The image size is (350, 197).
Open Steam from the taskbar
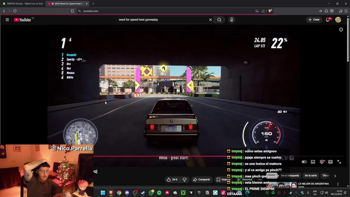pyautogui.click(x=143, y=193)
